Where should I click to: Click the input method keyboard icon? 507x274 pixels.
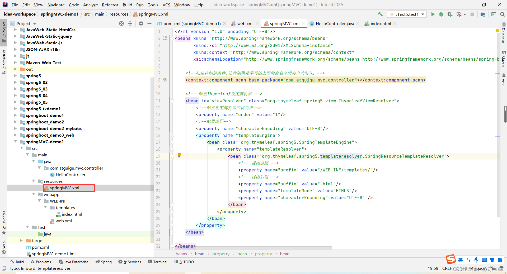click(x=484, y=260)
